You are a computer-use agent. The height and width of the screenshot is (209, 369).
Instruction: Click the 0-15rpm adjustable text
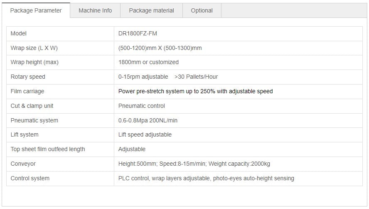click(x=143, y=77)
